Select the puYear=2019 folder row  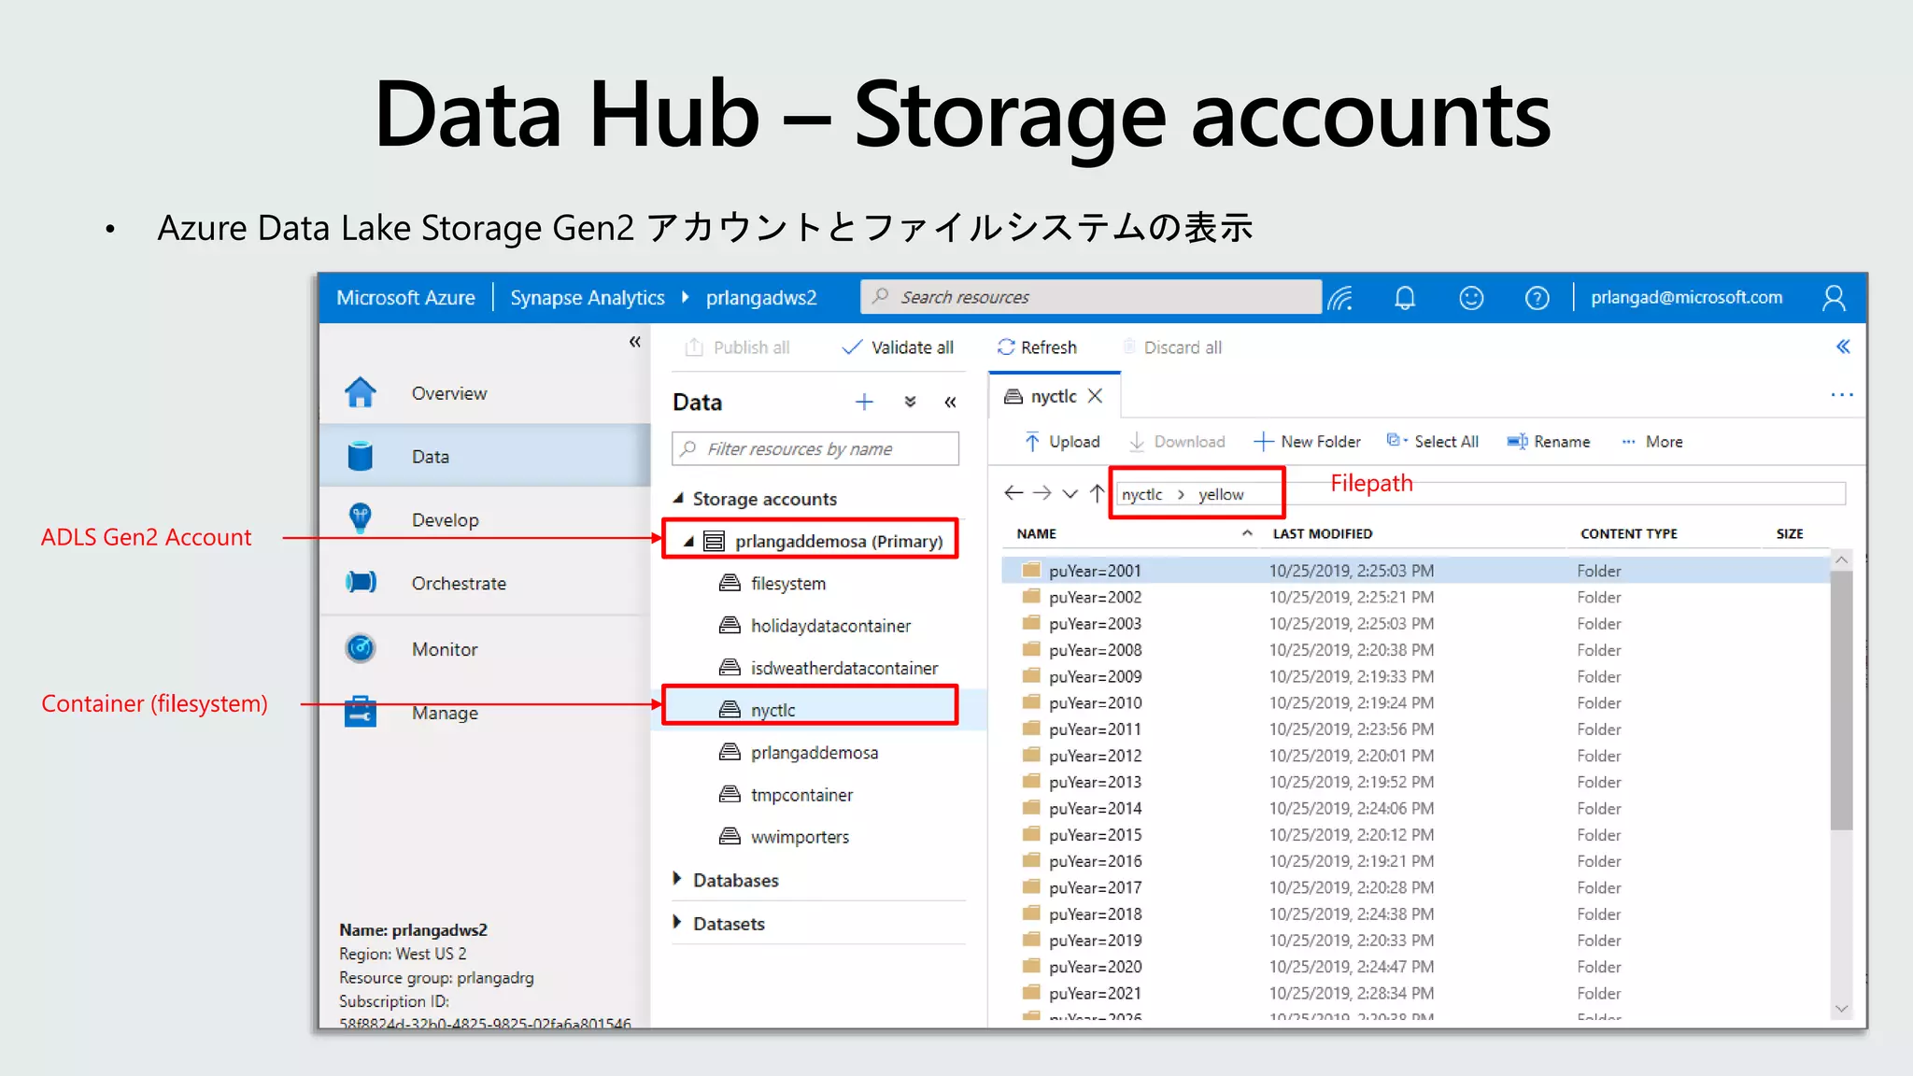[x=1415, y=940]
